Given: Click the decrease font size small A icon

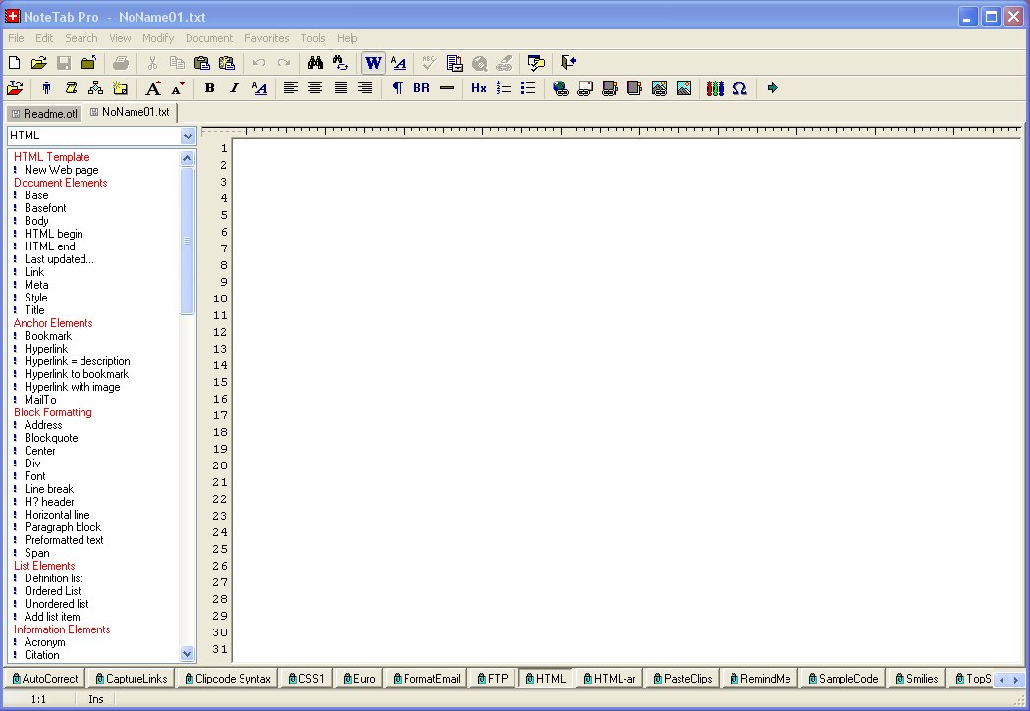Looking at the screenshot, I should click(x=178, y=88).
